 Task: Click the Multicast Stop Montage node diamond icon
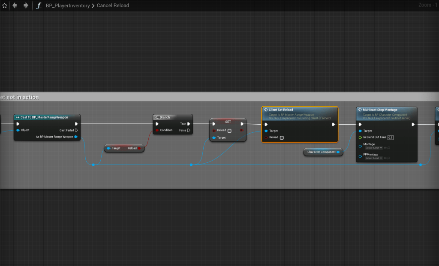click(x=360, y=110)
